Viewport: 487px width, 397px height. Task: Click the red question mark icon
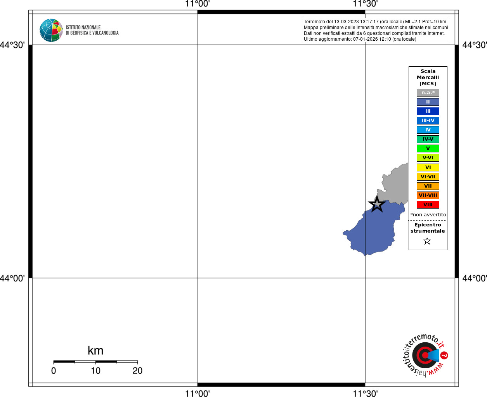click(444, 355)
